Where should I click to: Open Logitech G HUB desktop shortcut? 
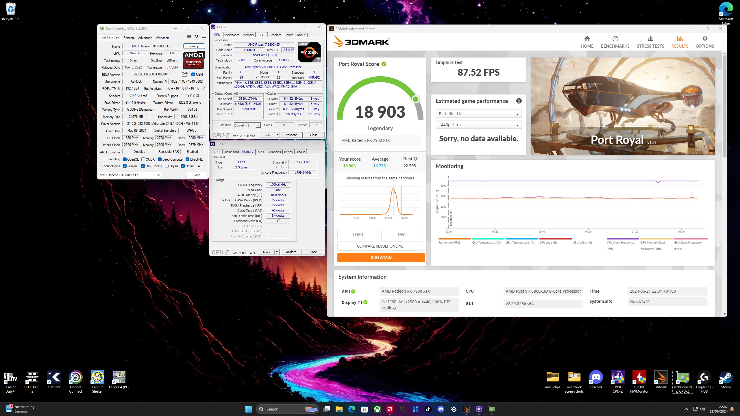[x=704, y=382]
